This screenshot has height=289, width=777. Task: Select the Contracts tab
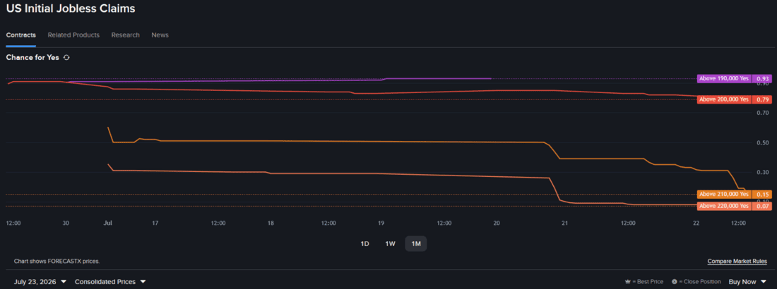[20, 35]
